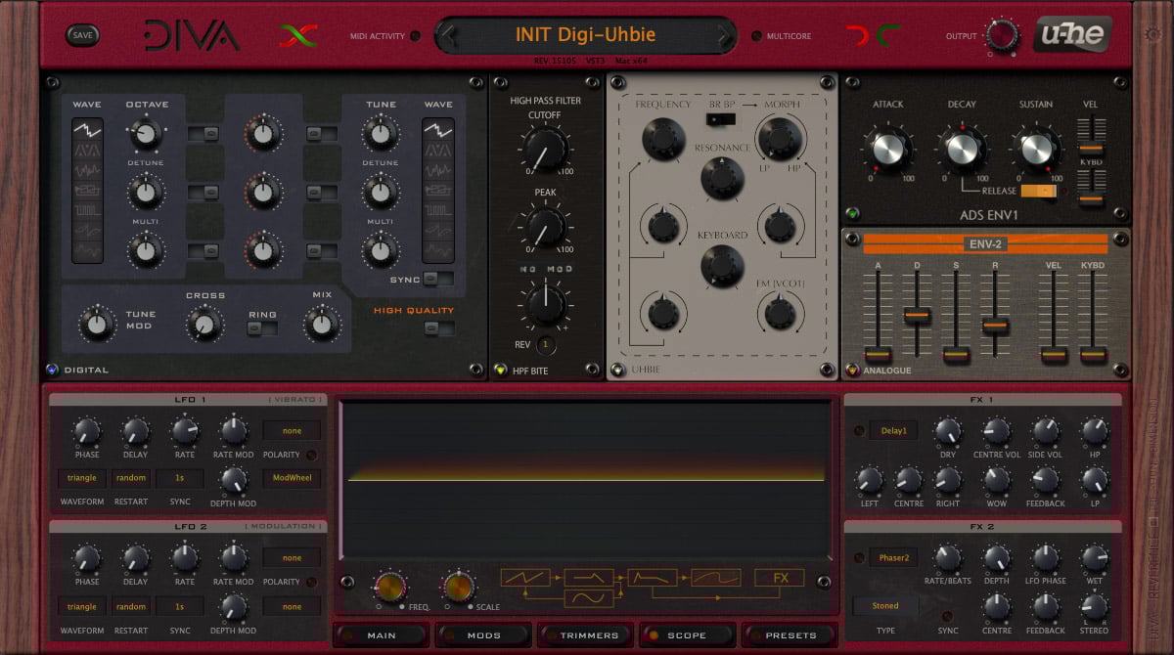Toggle power light beside Delay1
Screen dimensions: 1174x655
(859, 430)
